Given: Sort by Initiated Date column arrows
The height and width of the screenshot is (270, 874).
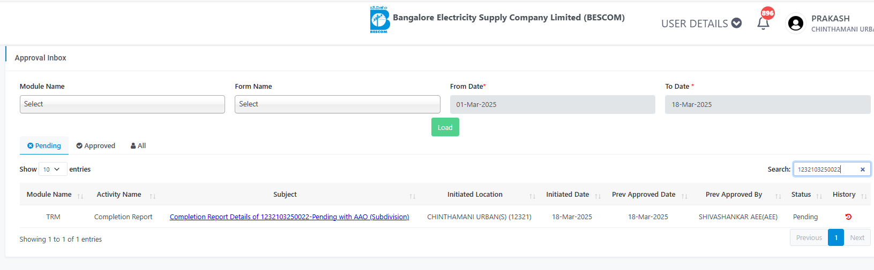Looking at the screenshot, I should pyautogui.click(x=598, y=196).
